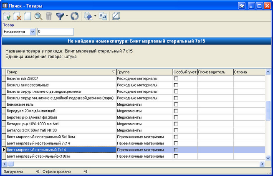Toggle Особый учет for 'Беродуал 20мл'
Screen dimensions: 273x176
(176, 111)
